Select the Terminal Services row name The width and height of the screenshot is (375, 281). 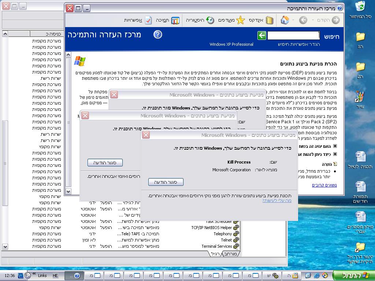pos(217,246)
